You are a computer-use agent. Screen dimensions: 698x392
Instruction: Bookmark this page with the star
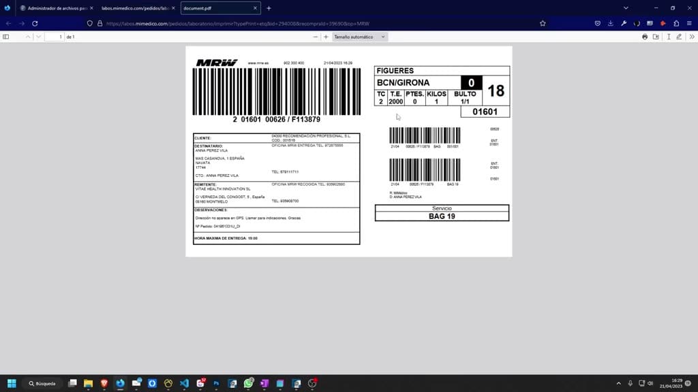pyautogui.click(x=543, y=24)
